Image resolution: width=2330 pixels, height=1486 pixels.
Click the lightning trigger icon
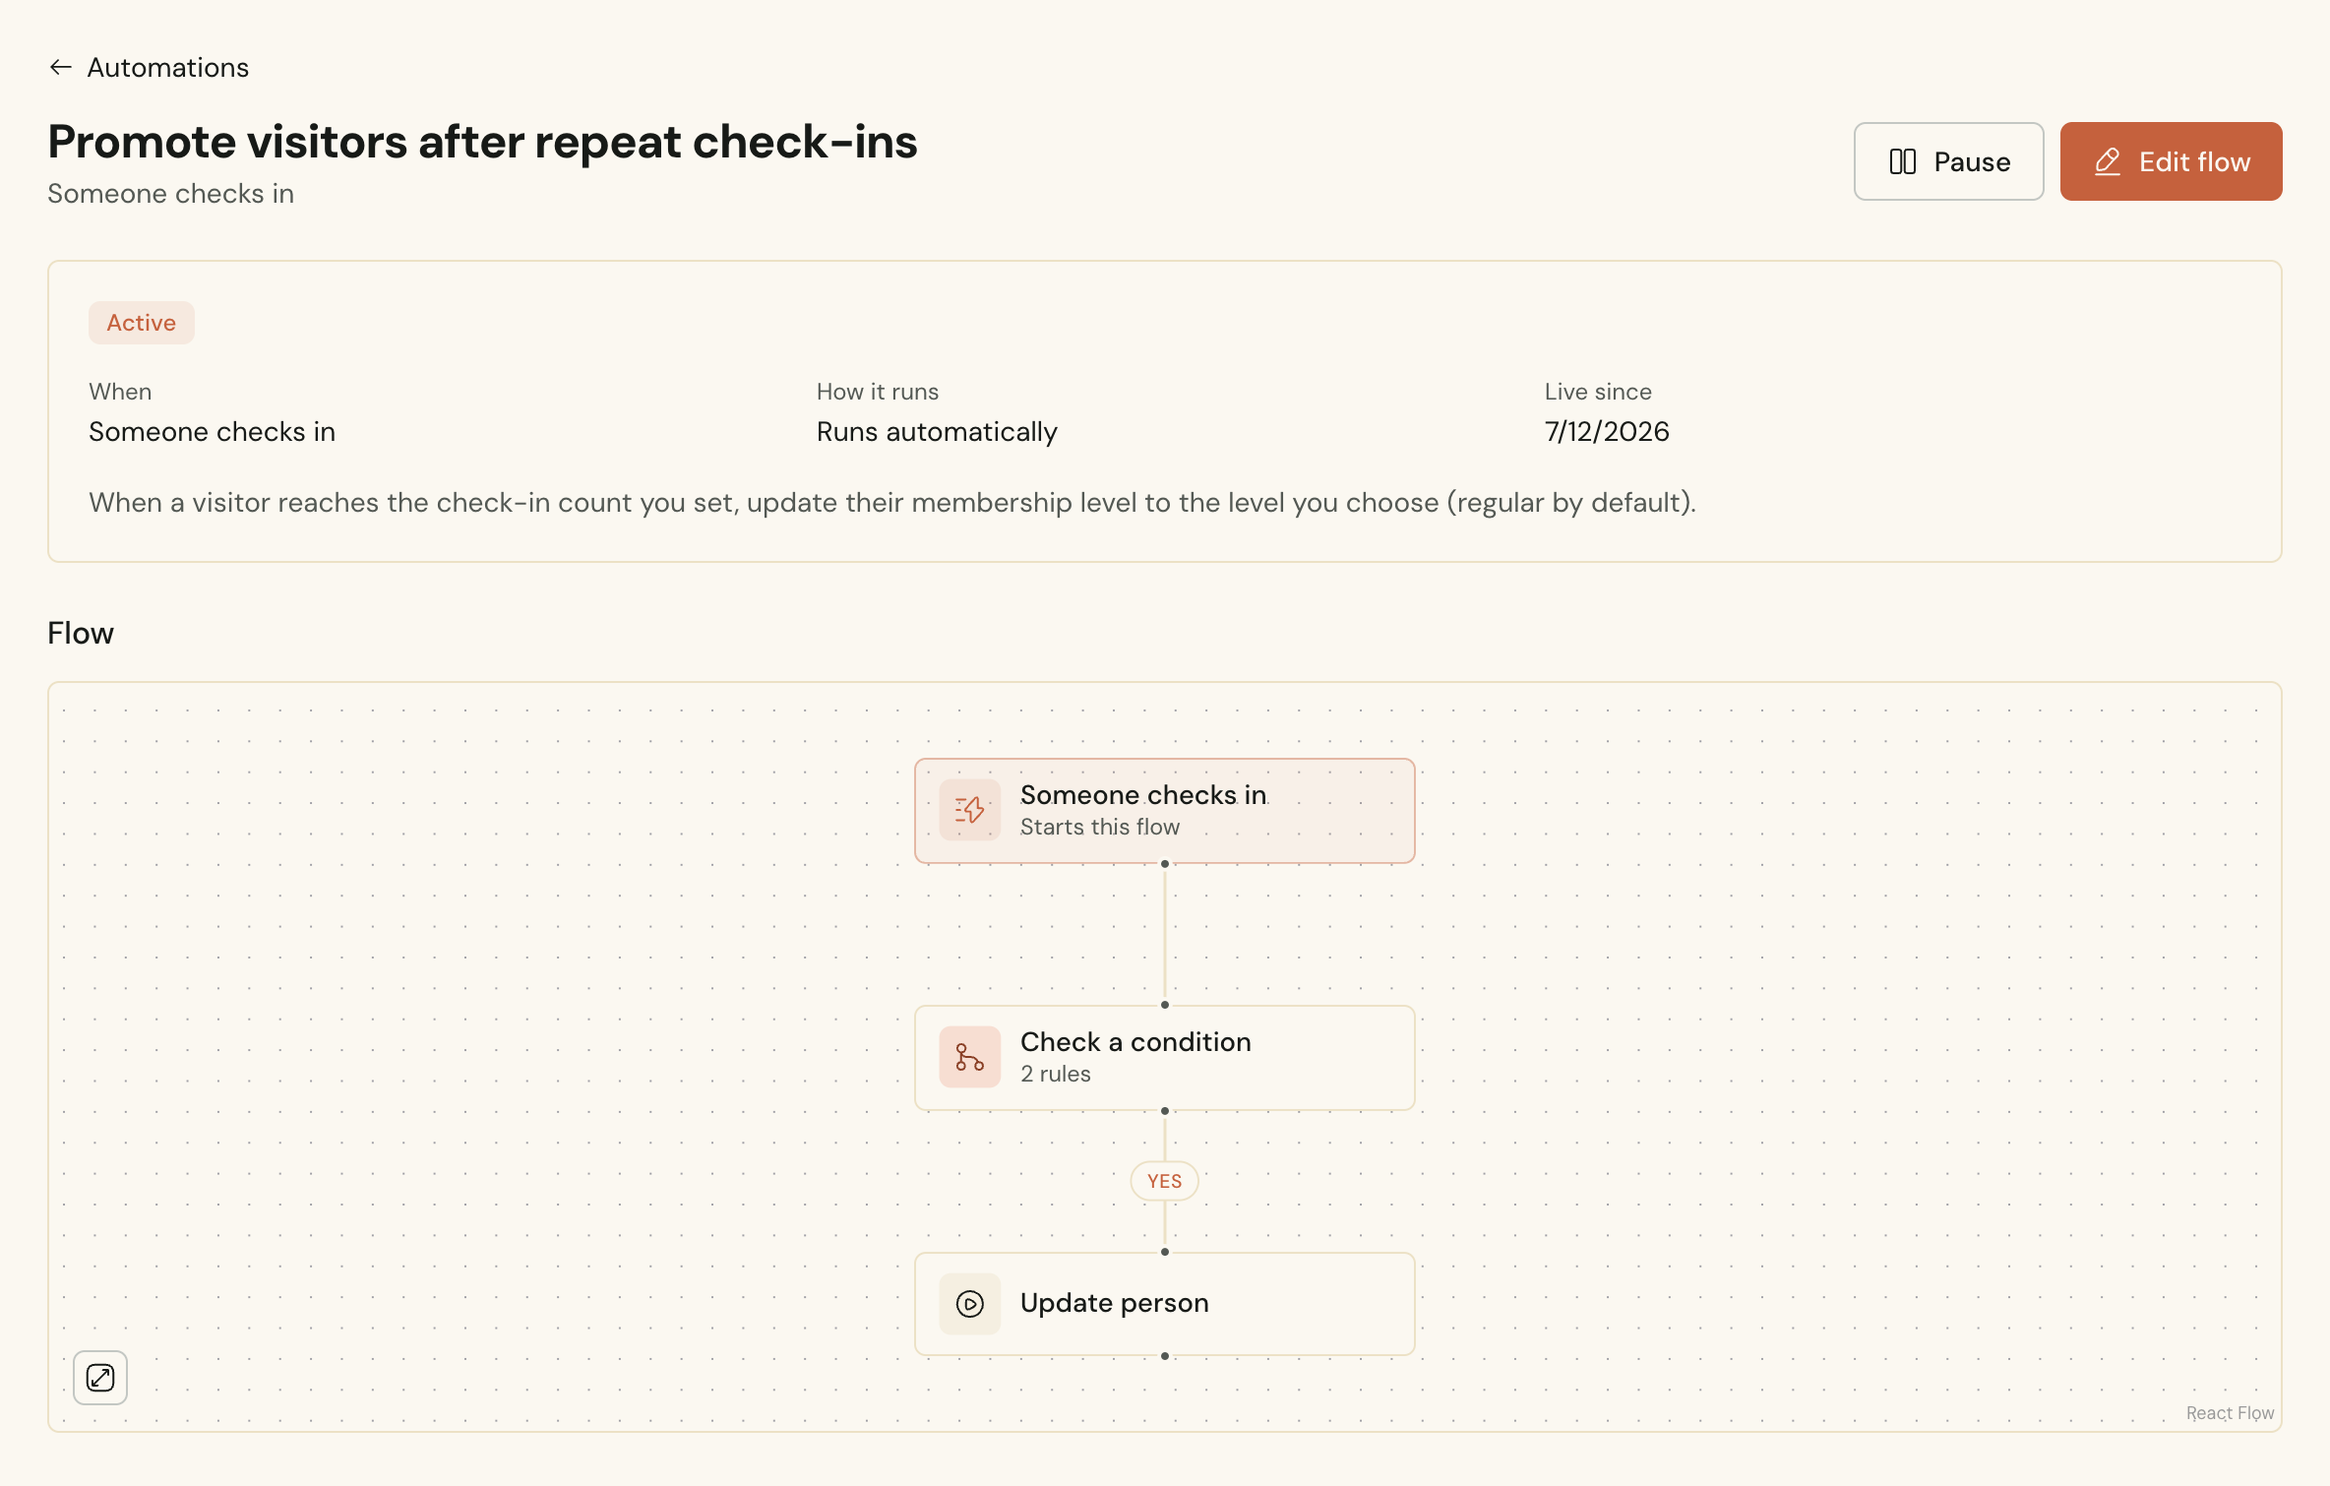pos(969,810)
